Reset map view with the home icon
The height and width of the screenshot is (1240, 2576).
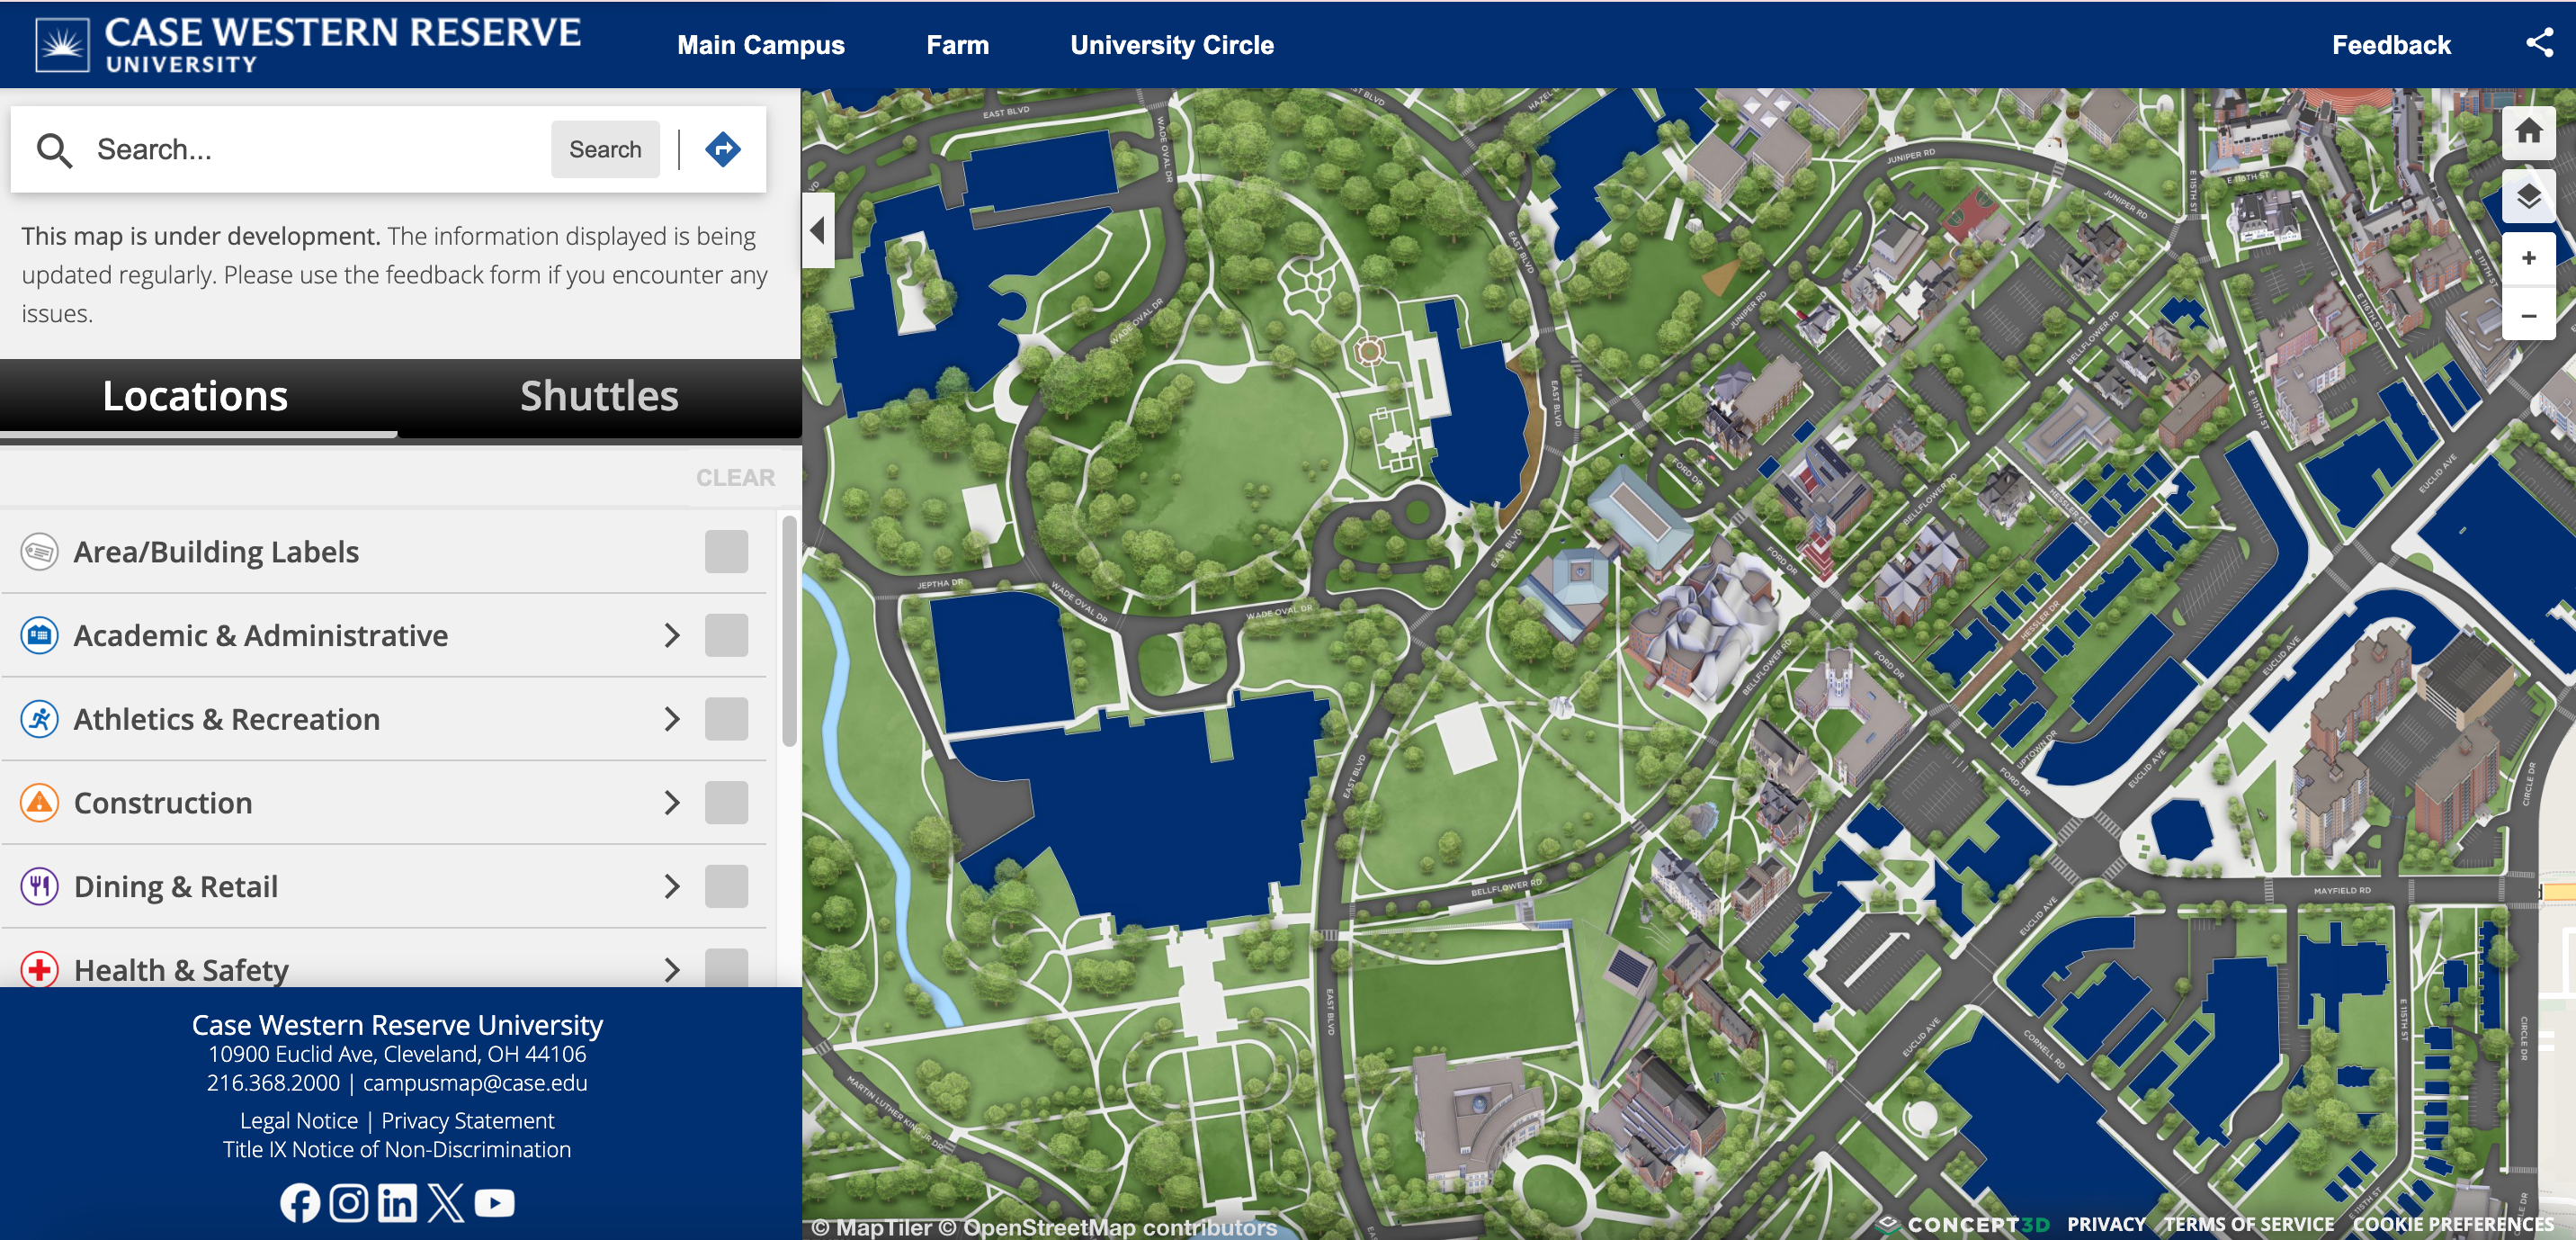tap(2528, 131)
